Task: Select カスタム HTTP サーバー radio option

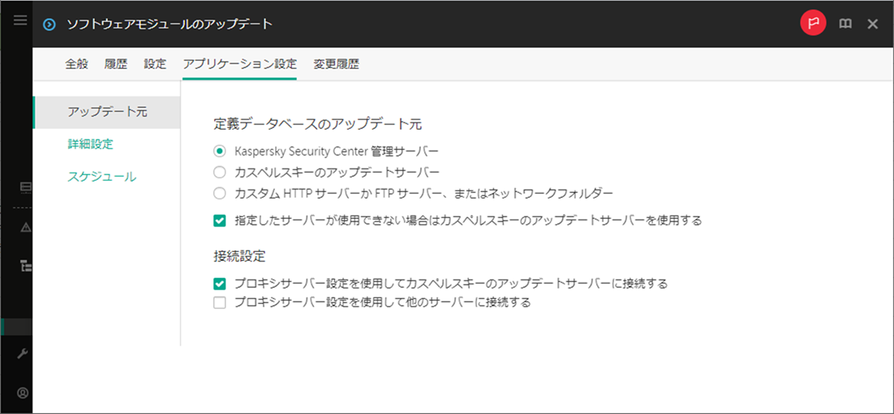Action: click(x=220, y=193)
